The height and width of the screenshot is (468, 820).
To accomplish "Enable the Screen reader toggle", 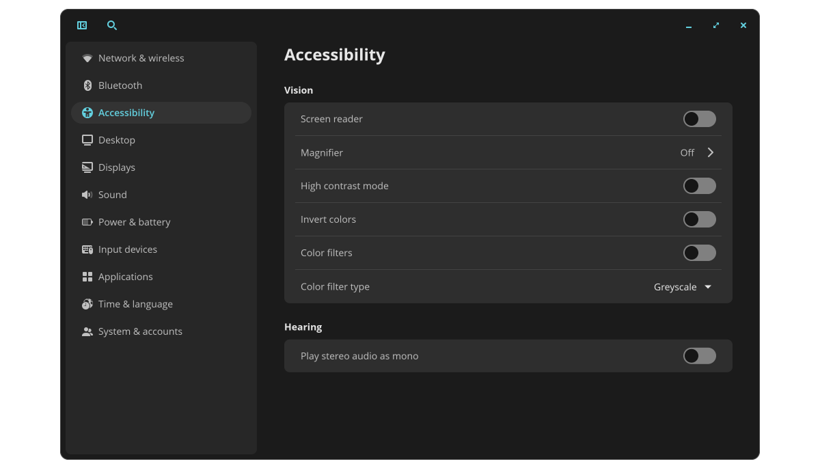I will (699, 119).
